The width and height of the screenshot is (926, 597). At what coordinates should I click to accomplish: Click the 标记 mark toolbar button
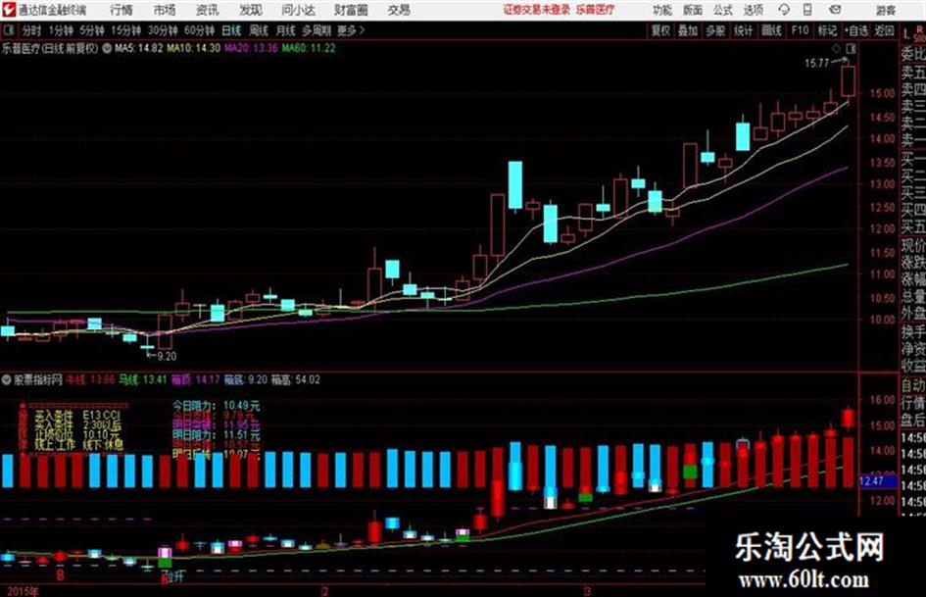tap(827, 30)
